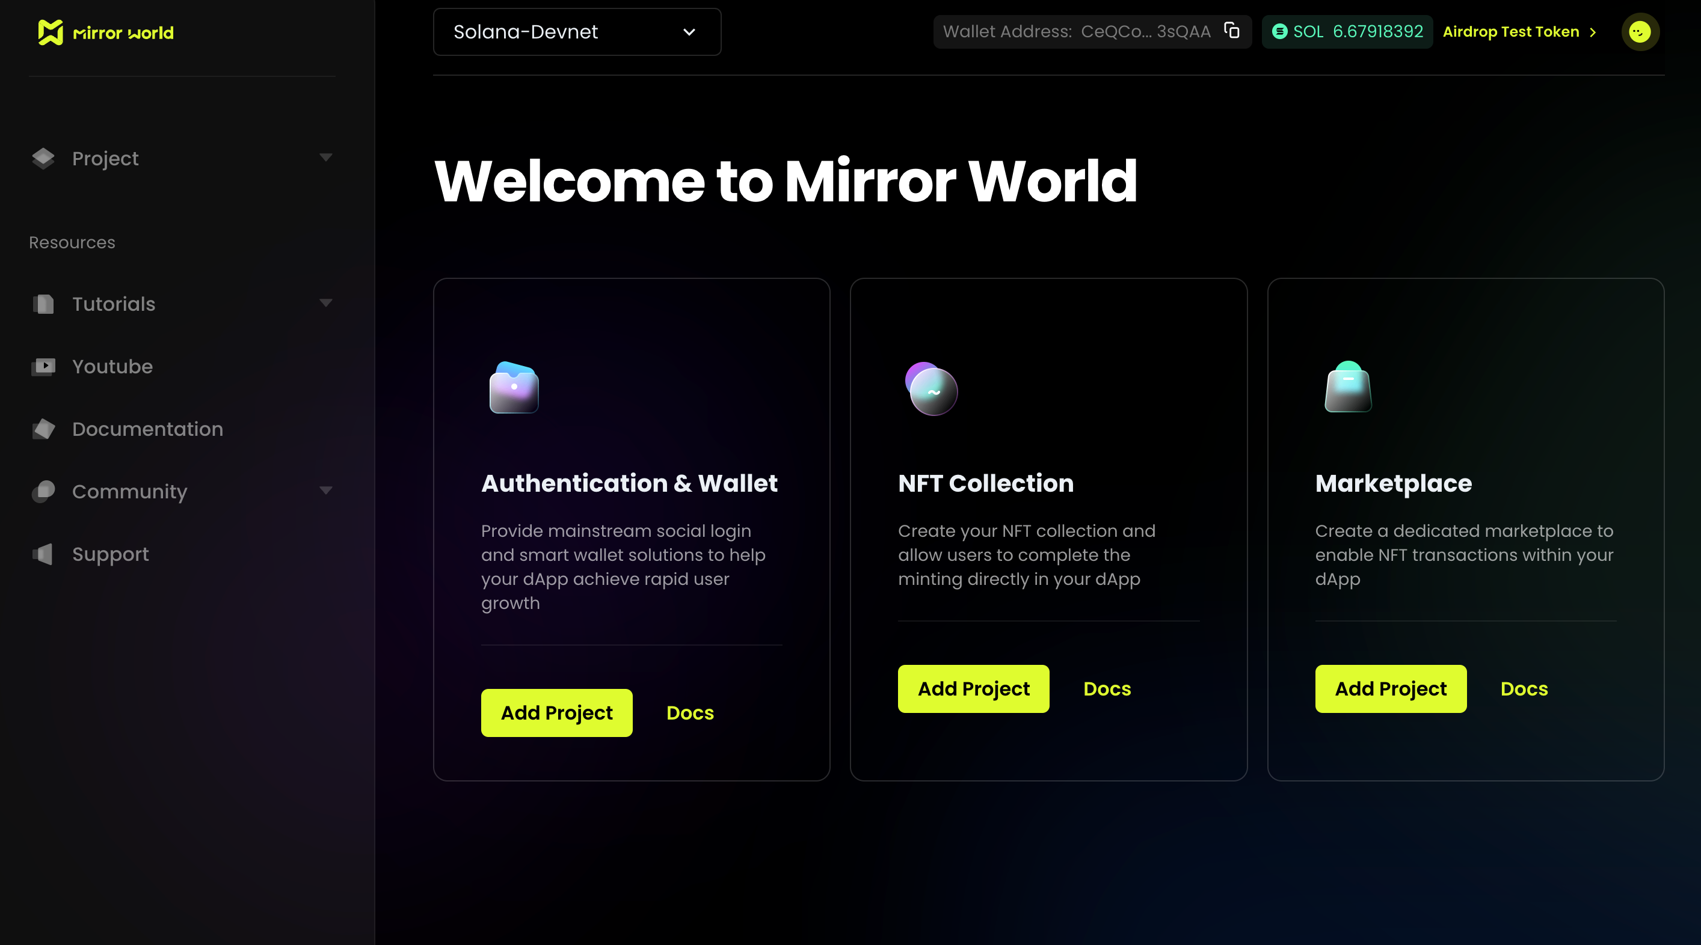Image resolution: width=1701 pixels, height=945 pixels.
Task: Click the SOL token icon
Action: click(x=1279, y=32)
